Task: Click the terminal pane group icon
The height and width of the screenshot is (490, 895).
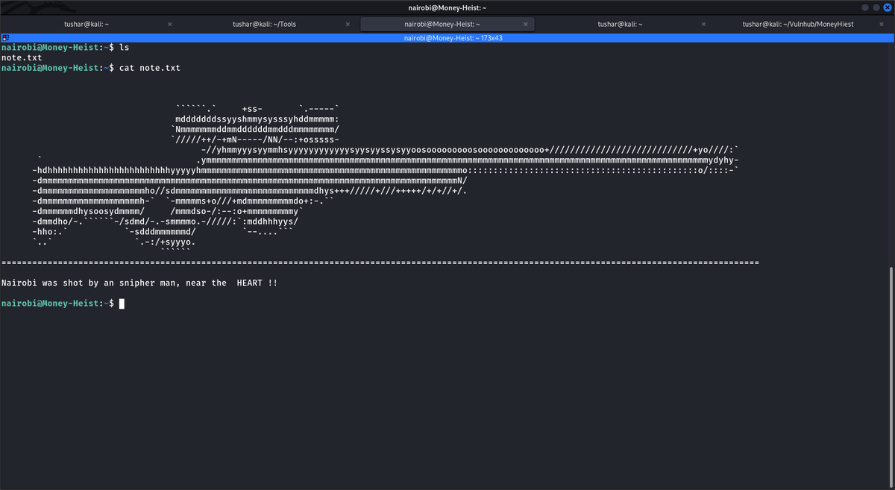Action: coord(5,37)
